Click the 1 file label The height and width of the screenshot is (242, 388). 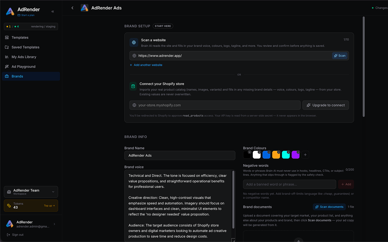[x=351, y=207]
